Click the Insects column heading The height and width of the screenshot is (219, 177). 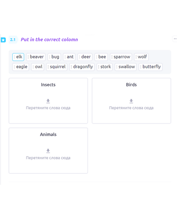tap(48, 85)
